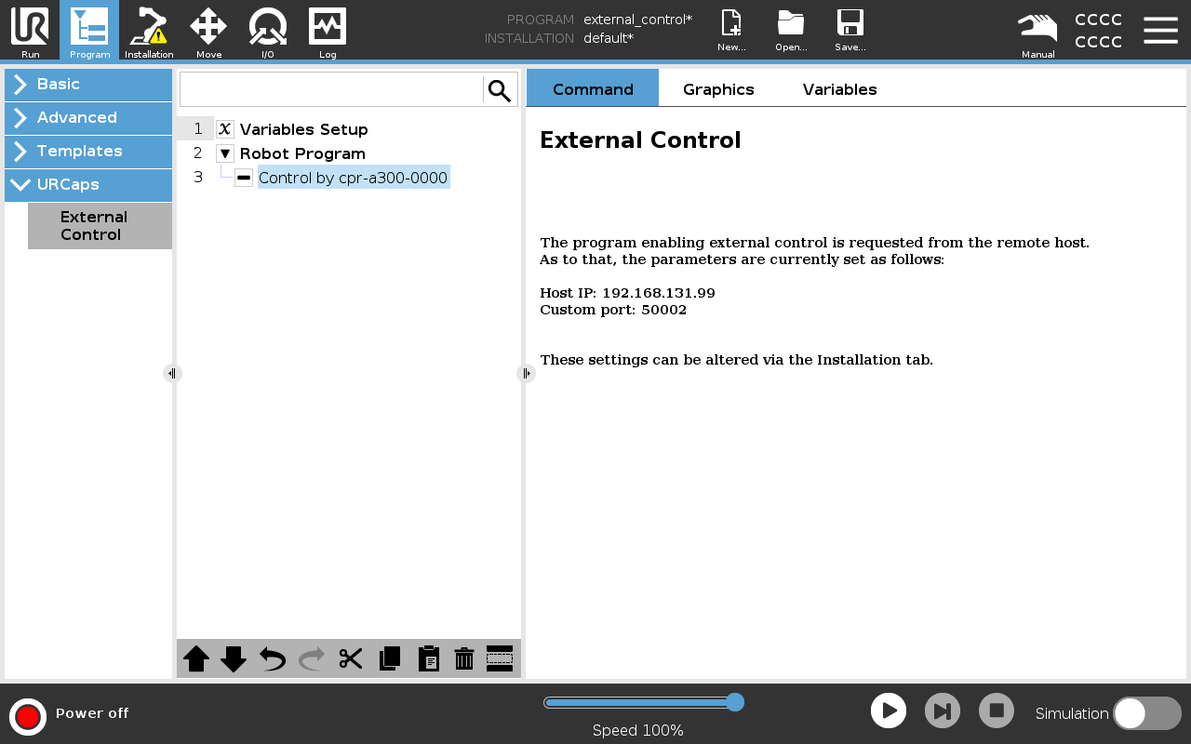Switch to the Variables tab
Viewport: 1191px width, 744px height.
(839, 89)
